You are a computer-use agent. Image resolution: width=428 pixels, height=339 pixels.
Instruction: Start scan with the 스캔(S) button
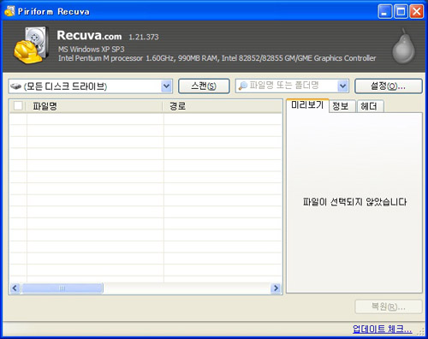click(204, 86)
